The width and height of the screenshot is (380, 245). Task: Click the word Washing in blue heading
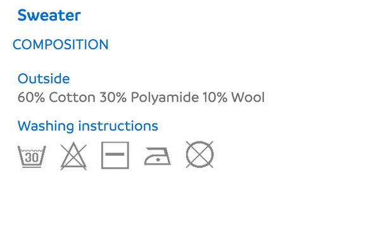[46, 126]
